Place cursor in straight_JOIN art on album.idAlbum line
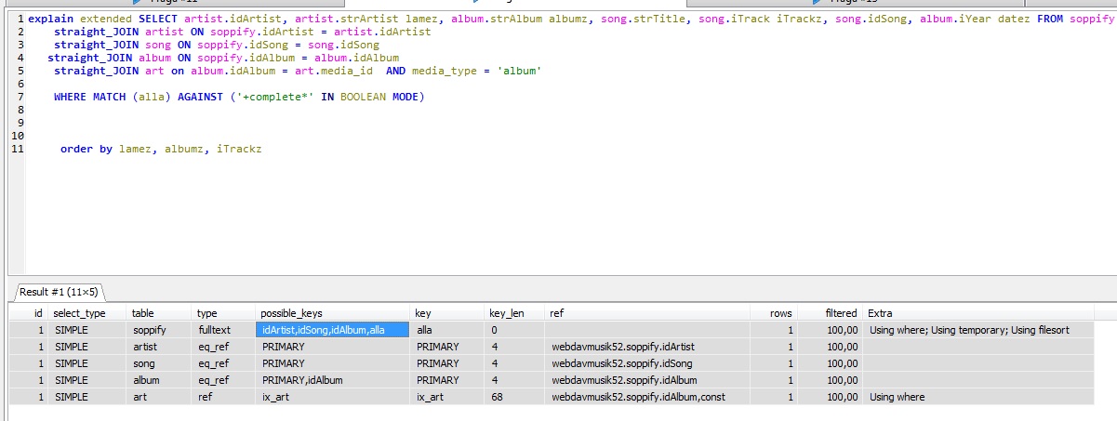The width and height of the screenshot is (1117, 421). click(298, 71)
